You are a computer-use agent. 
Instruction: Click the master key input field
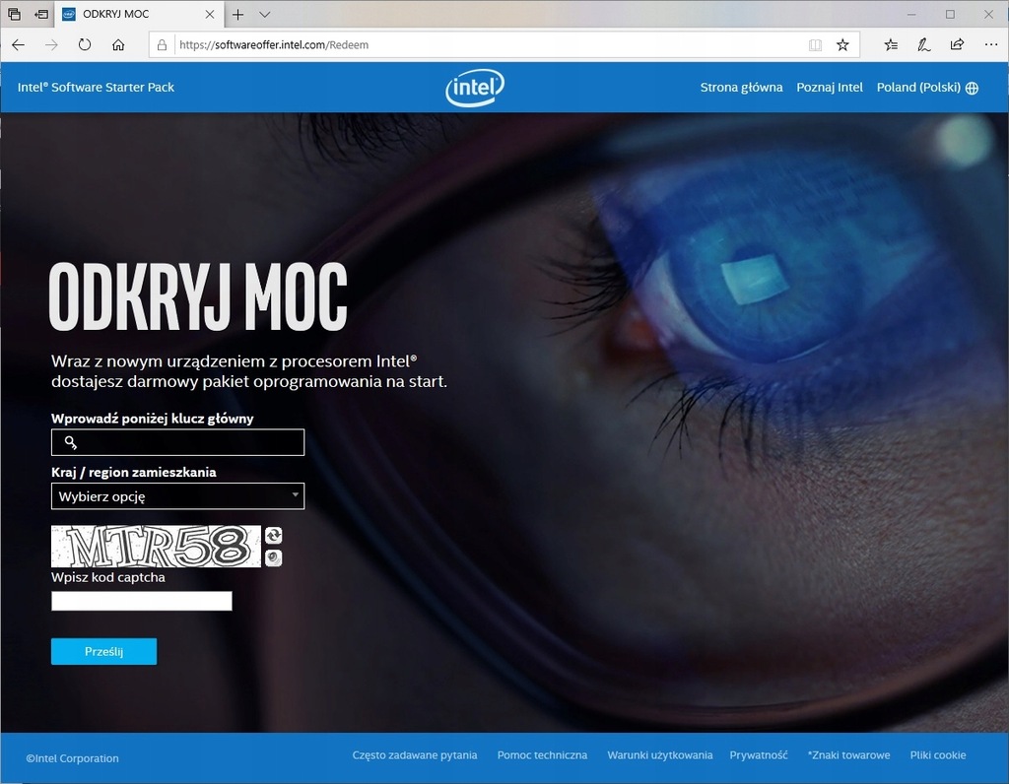click(177, 442)
